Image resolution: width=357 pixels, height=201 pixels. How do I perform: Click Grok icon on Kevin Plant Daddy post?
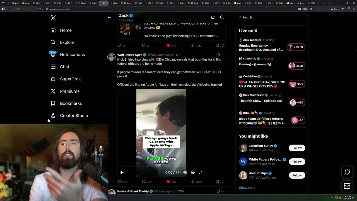(218, 191)
